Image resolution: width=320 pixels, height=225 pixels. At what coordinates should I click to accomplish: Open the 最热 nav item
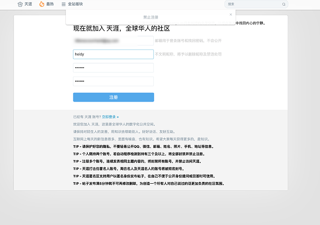[x=50, y=4]
